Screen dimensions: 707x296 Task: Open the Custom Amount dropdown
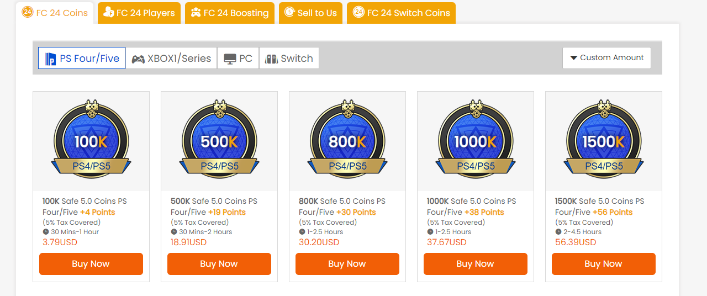pos(606,58)
